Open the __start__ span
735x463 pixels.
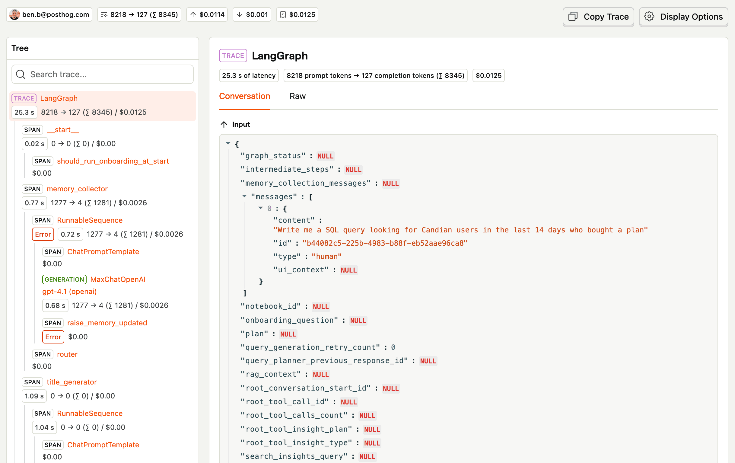tap(62, 130)
